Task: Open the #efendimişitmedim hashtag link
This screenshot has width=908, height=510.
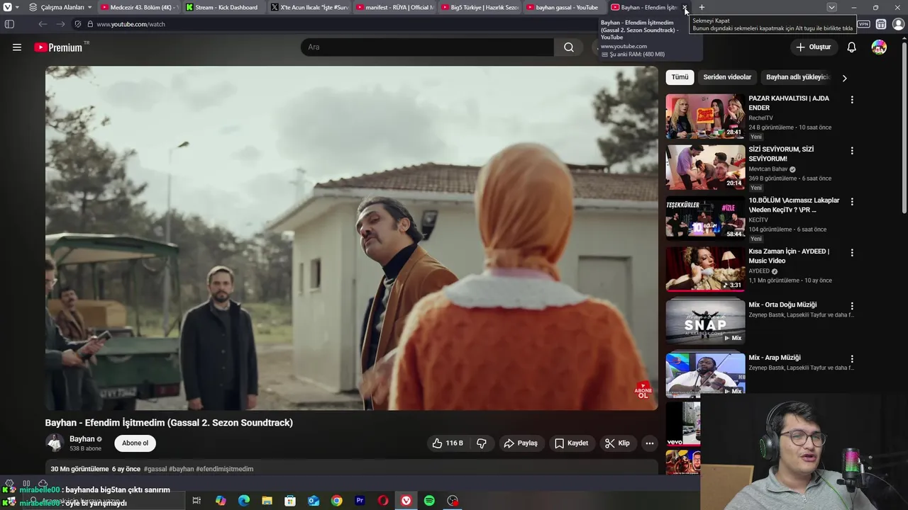Action: pyautogui.click(x=224, y=469)
